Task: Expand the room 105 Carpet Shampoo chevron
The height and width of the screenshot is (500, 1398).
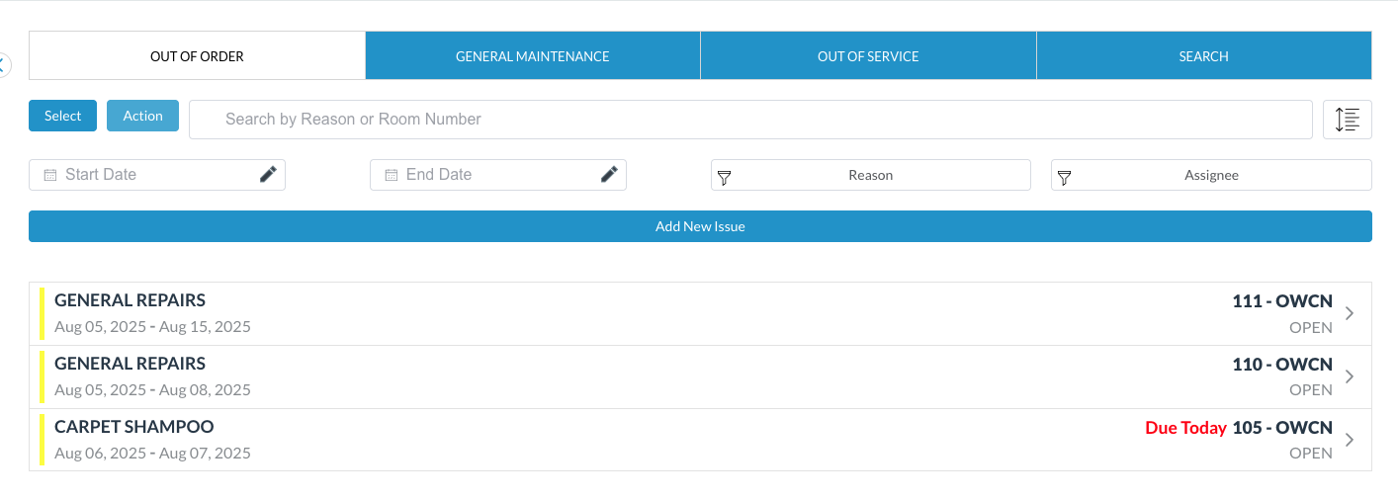Action: pos(1350,440)
